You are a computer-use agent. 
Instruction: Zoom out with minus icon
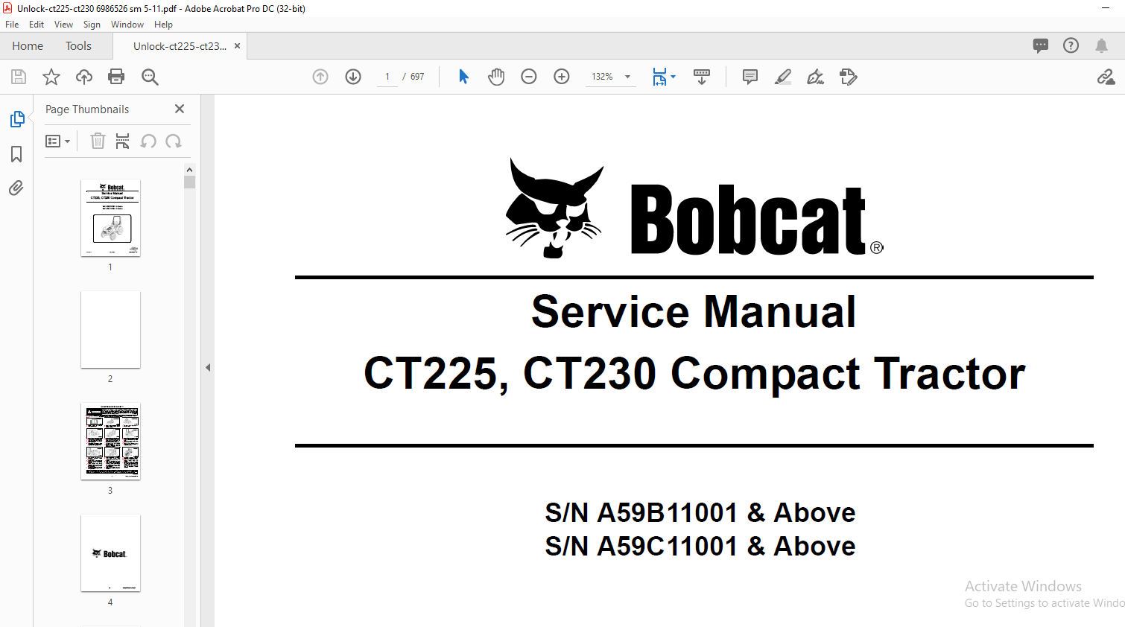tap(529, 77)
